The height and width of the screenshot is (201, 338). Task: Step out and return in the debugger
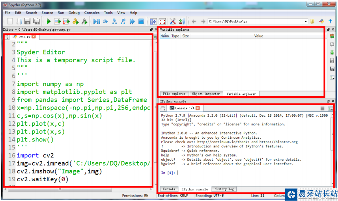[123, 21]
